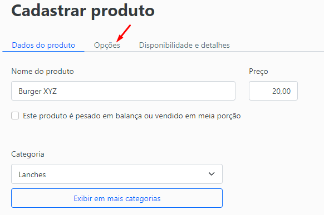Select the Dados do produto tab
The image size is (324, 215).
tap(43, 45)
